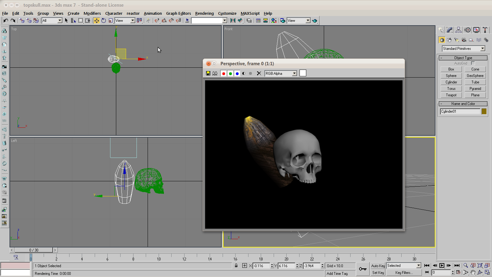Screen dimensions: 492x277
Task: Toggle the red channel display
Action: point(224,73)
